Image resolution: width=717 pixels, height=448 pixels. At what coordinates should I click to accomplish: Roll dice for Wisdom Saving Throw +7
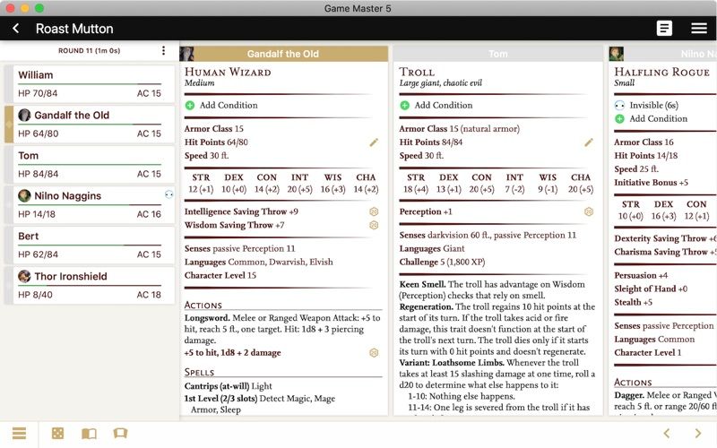click(x=374, y=225)
